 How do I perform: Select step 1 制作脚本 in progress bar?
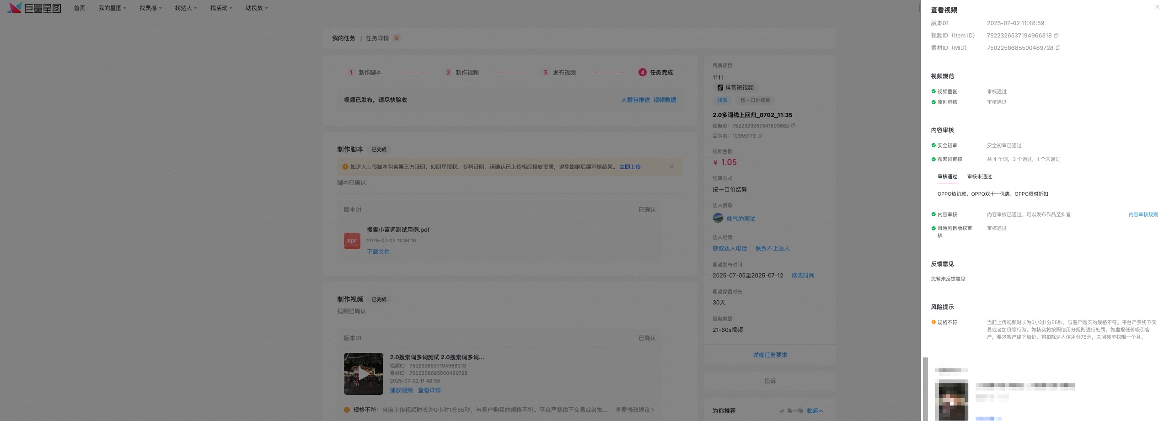[x=365, y=73]
